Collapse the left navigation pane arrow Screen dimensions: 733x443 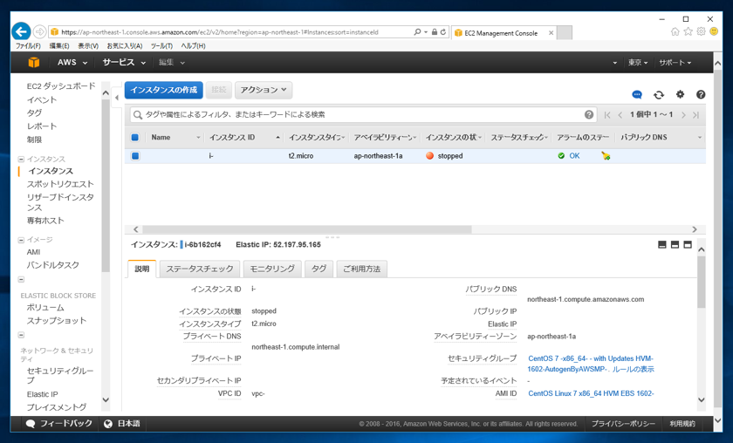point(116,97)
